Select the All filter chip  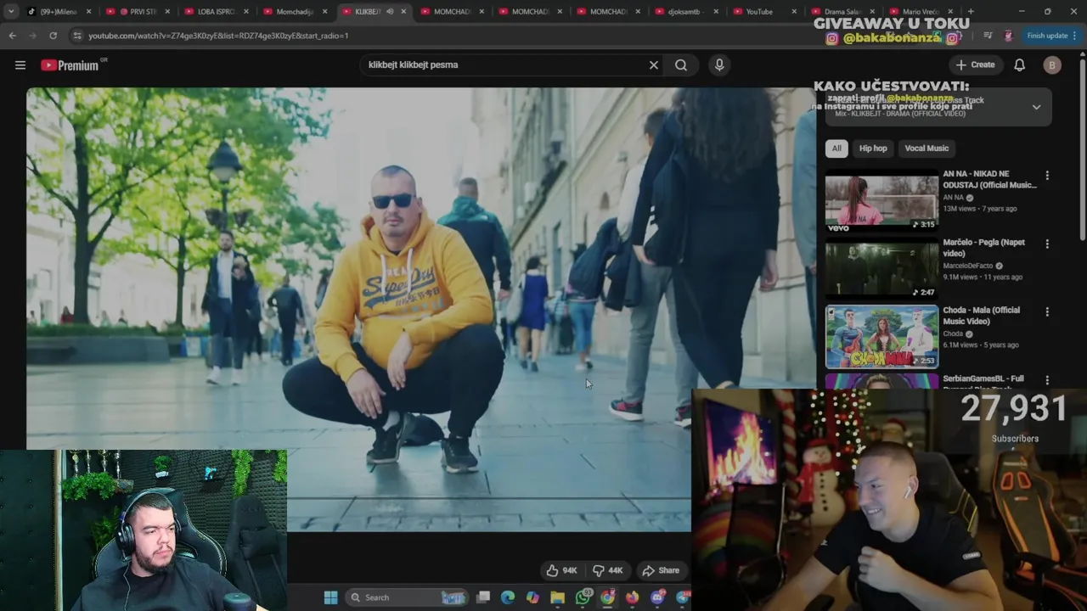tap(836, 149)
